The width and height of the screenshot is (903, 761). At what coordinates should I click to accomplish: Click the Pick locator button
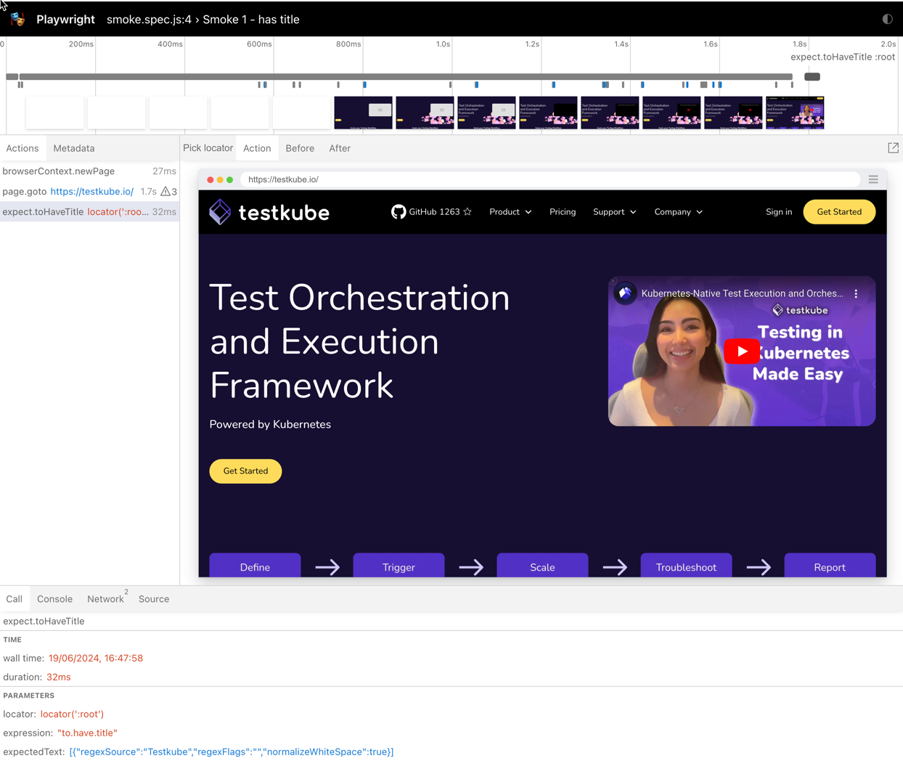208,148
